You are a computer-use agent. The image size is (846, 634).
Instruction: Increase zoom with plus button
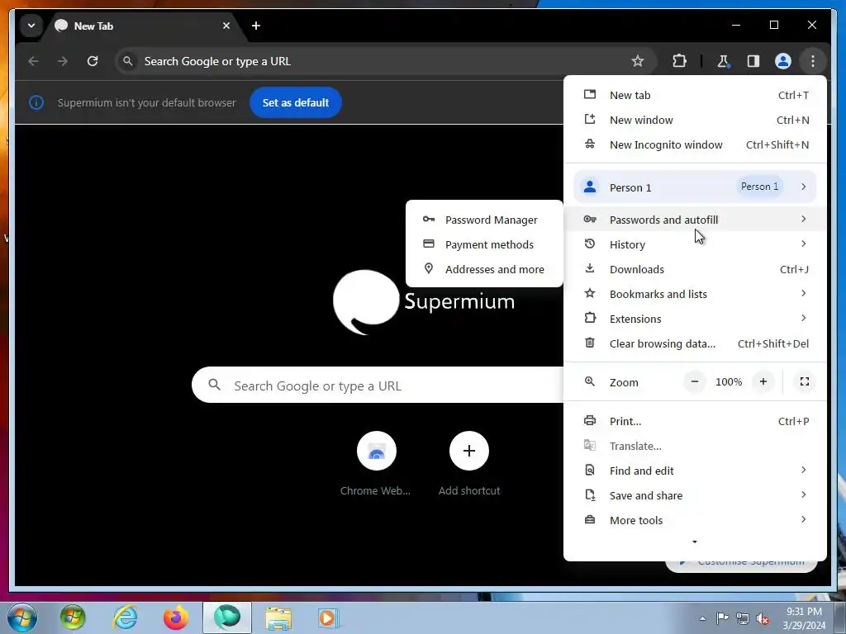(763, 381)
